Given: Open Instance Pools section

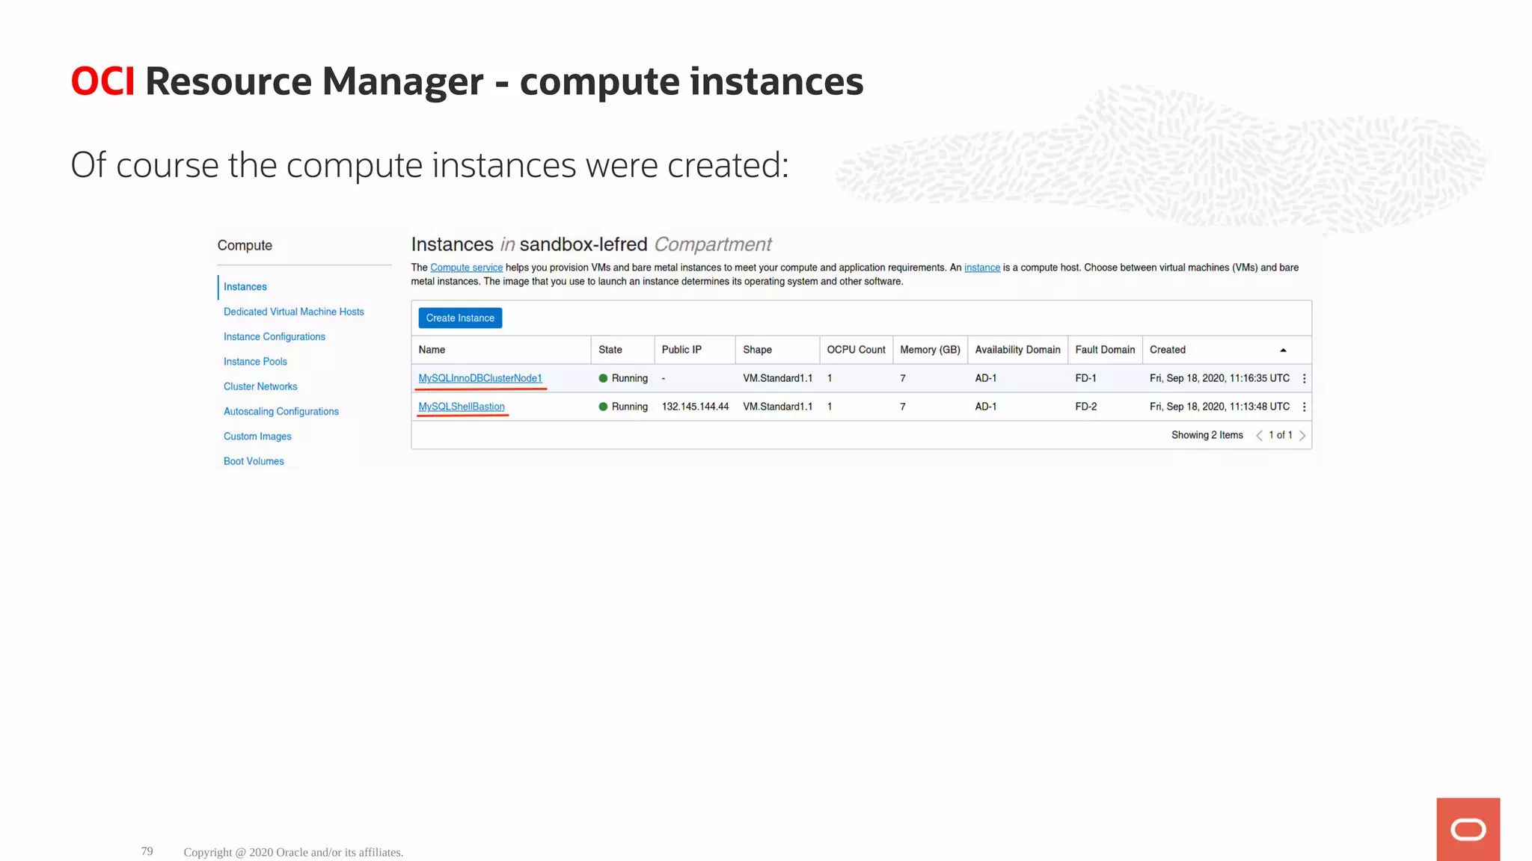Looking at the screenshot, I should pos(255,362).
